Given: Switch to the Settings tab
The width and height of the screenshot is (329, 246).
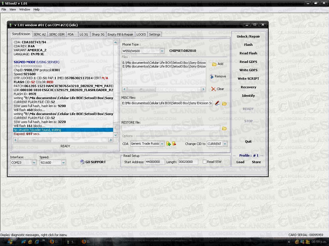Looking at the screenshot, I should click(x=155, y=34).
